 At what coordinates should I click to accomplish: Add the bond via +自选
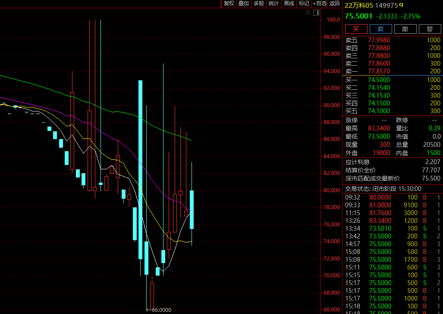click(320, 3)
